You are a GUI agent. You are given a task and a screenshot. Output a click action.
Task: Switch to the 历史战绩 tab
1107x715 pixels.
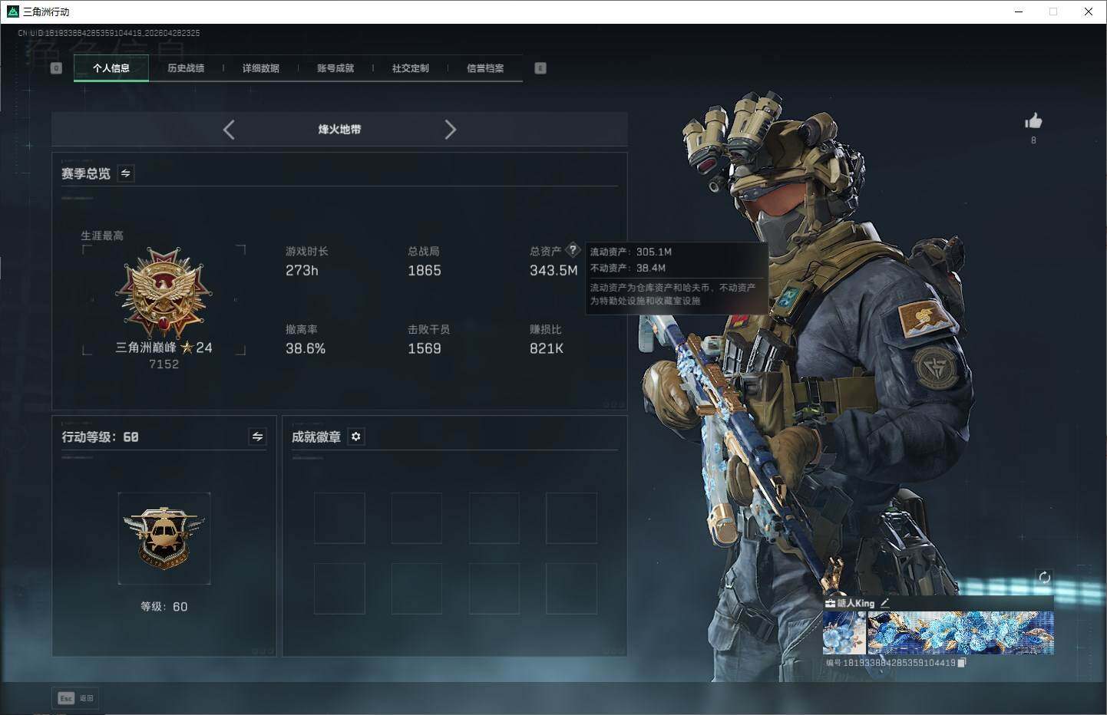(186, 68)
